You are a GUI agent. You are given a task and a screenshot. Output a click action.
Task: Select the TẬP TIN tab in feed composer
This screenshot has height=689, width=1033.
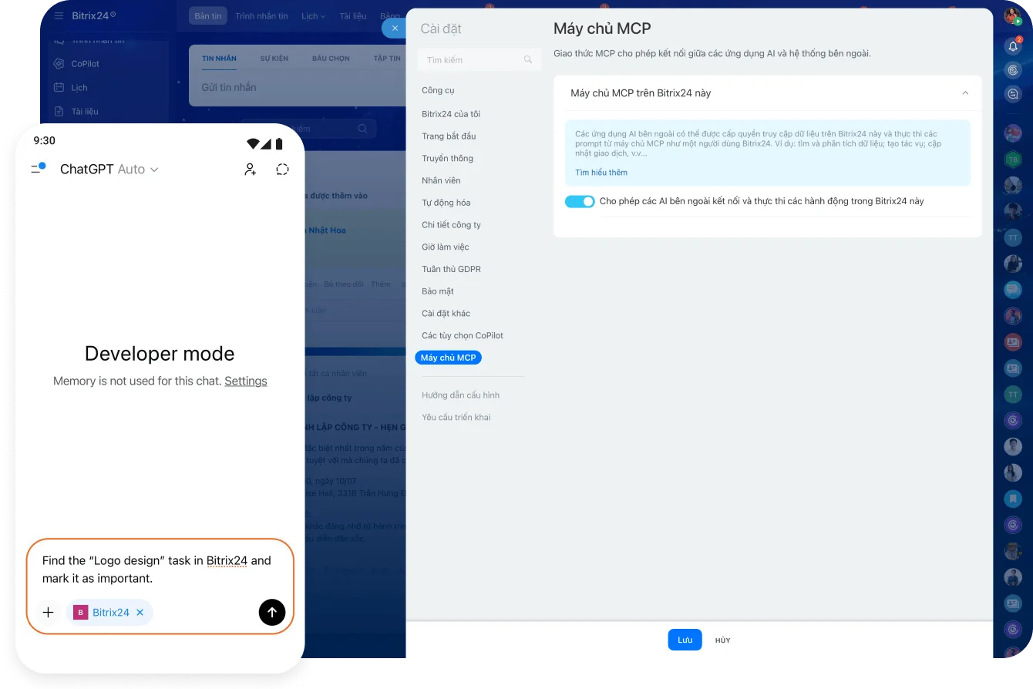pyautogui.click(x=387, y=59)
